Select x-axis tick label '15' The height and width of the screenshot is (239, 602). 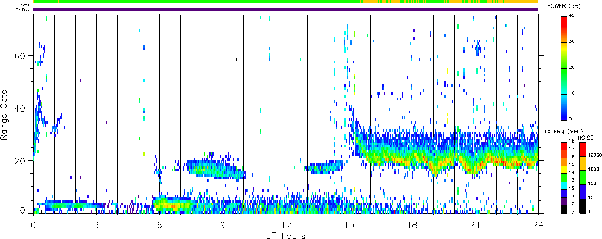point(349,225)
